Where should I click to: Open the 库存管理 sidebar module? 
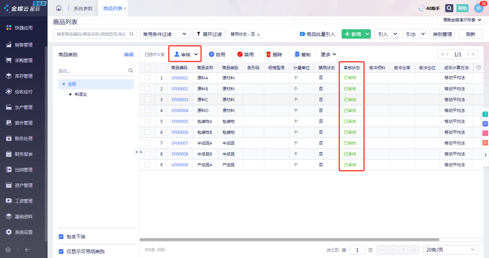coord(24,76)
